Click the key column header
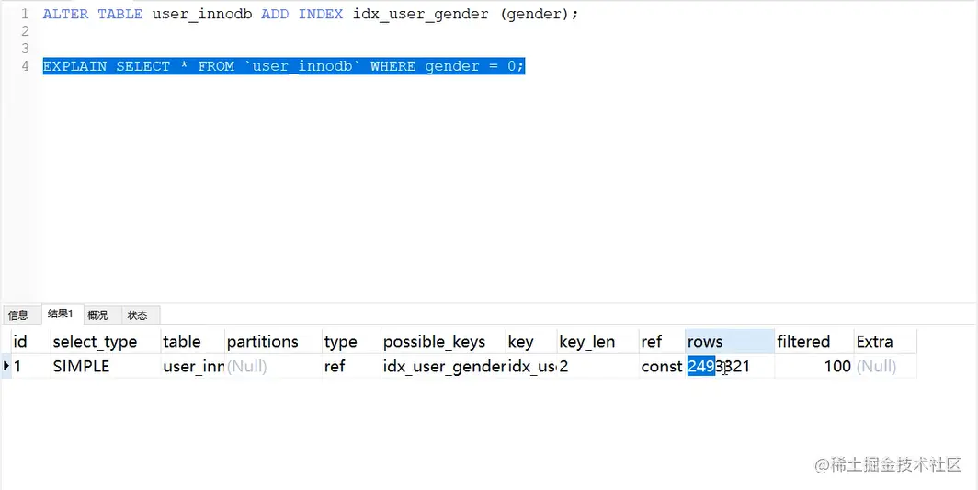This screenshot has height=490, width=978. [x=530, y=341]
